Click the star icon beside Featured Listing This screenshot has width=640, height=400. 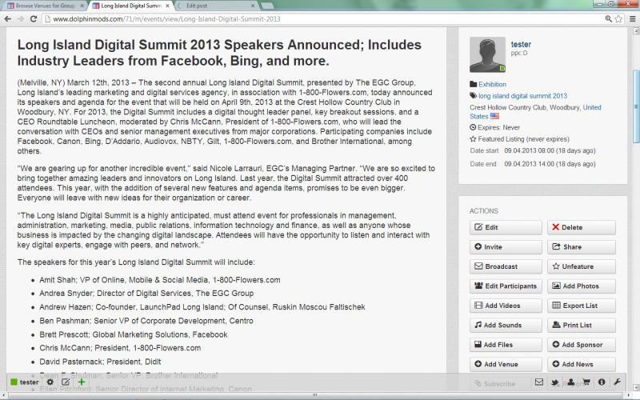coord(473,138)
